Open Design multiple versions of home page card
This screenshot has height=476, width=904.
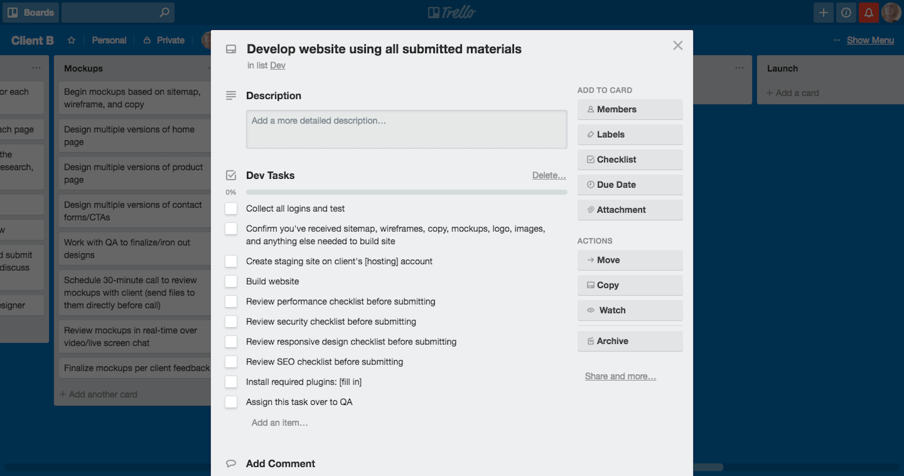tap(135, 135)
